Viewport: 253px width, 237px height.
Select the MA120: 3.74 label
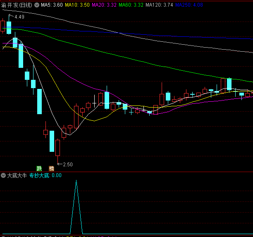click(159, 5)
